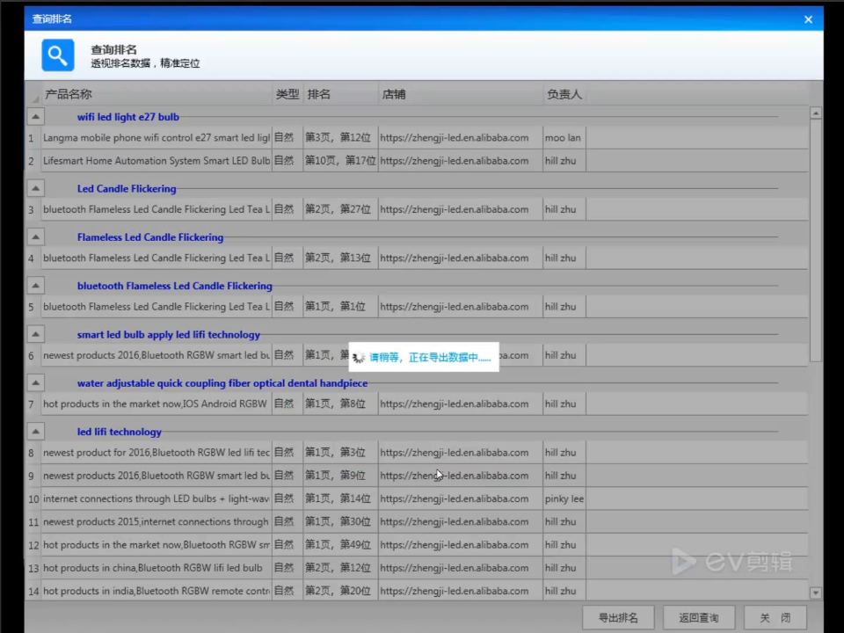Image resolution: width=844 pixels, height=633 pixels.
Task: Click the 第2页，第27位 ranking cell
Action: pyautogui.click(x=341, y=209)
